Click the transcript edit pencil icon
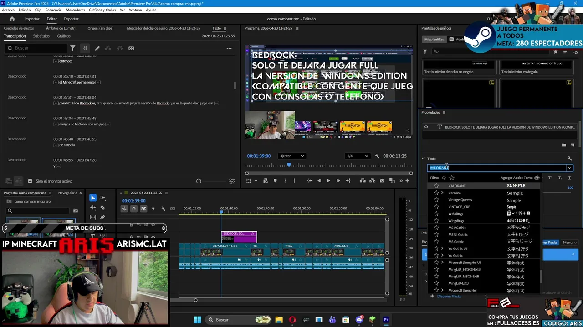This screenshot has height=327, width=583. point(97,48)
